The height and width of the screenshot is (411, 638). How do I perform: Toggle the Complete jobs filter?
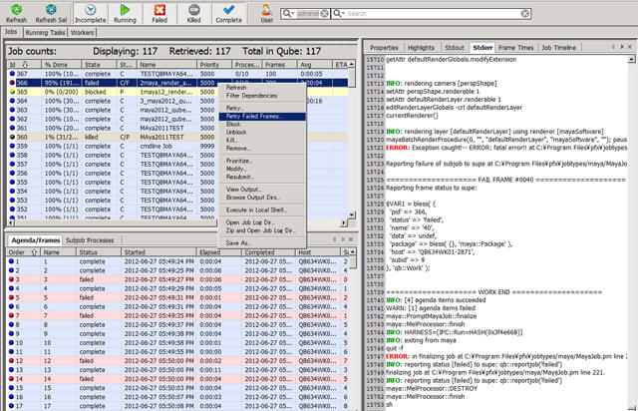point(228,13)
